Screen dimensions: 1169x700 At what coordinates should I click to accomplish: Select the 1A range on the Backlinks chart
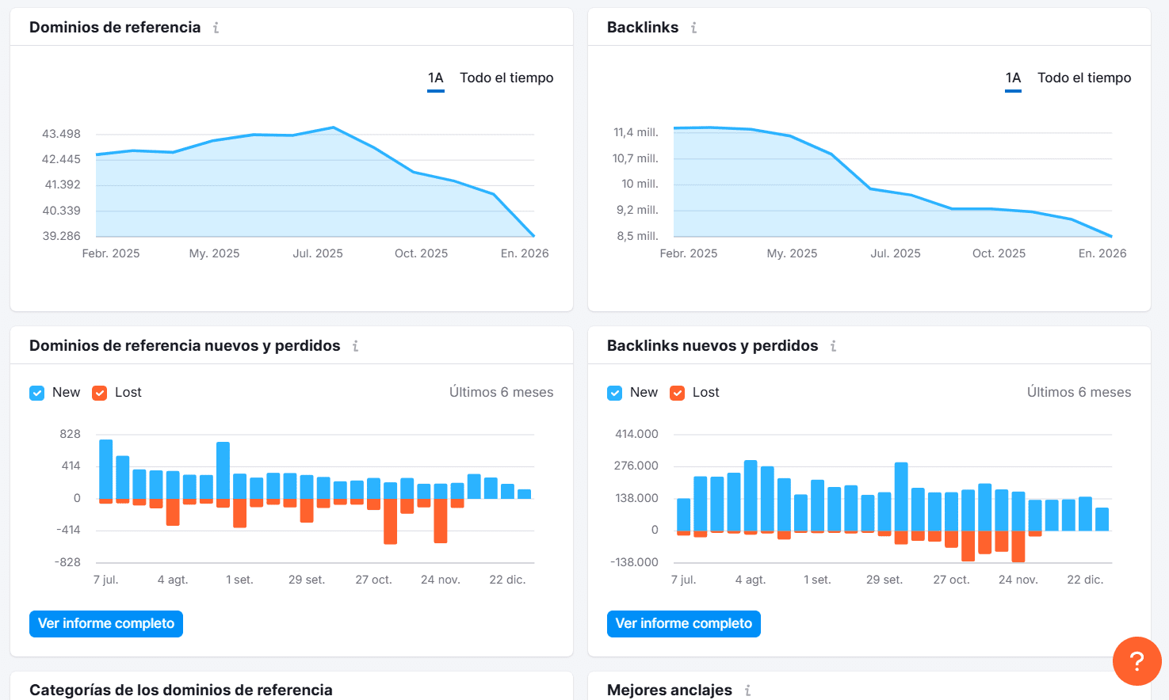pos(1013,78)
